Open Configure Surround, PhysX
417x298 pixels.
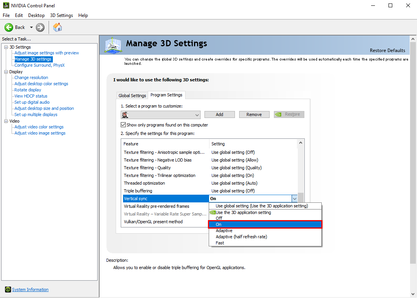pos(39,65)
